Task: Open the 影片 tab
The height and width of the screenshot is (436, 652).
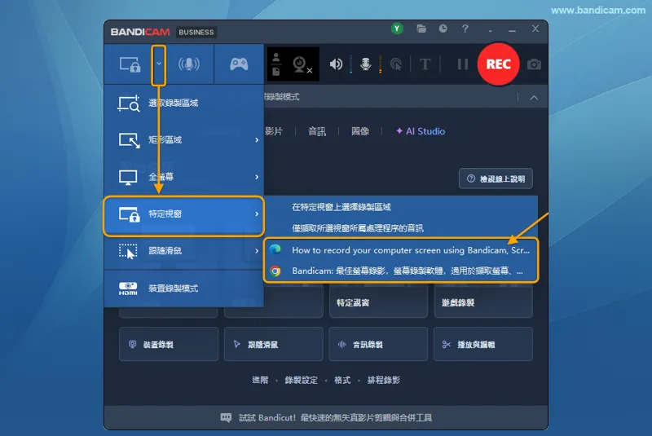Action: click(274, 131)
